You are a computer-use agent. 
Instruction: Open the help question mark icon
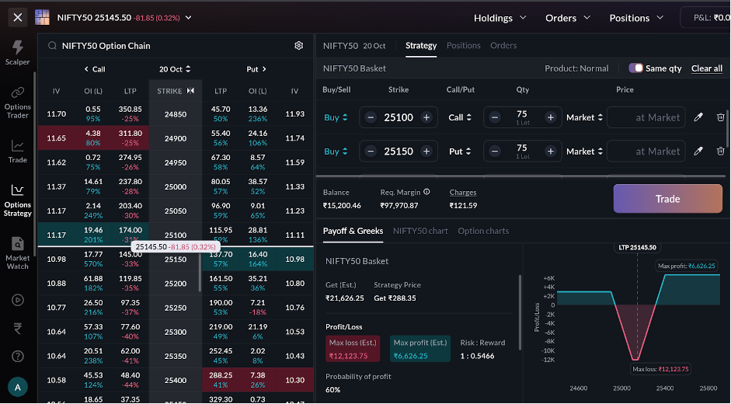17,356
